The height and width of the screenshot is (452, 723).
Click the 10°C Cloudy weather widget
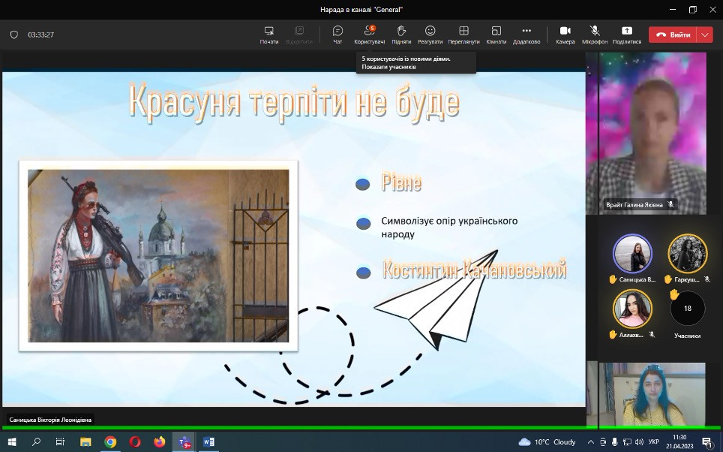click(x=547, y=441)
